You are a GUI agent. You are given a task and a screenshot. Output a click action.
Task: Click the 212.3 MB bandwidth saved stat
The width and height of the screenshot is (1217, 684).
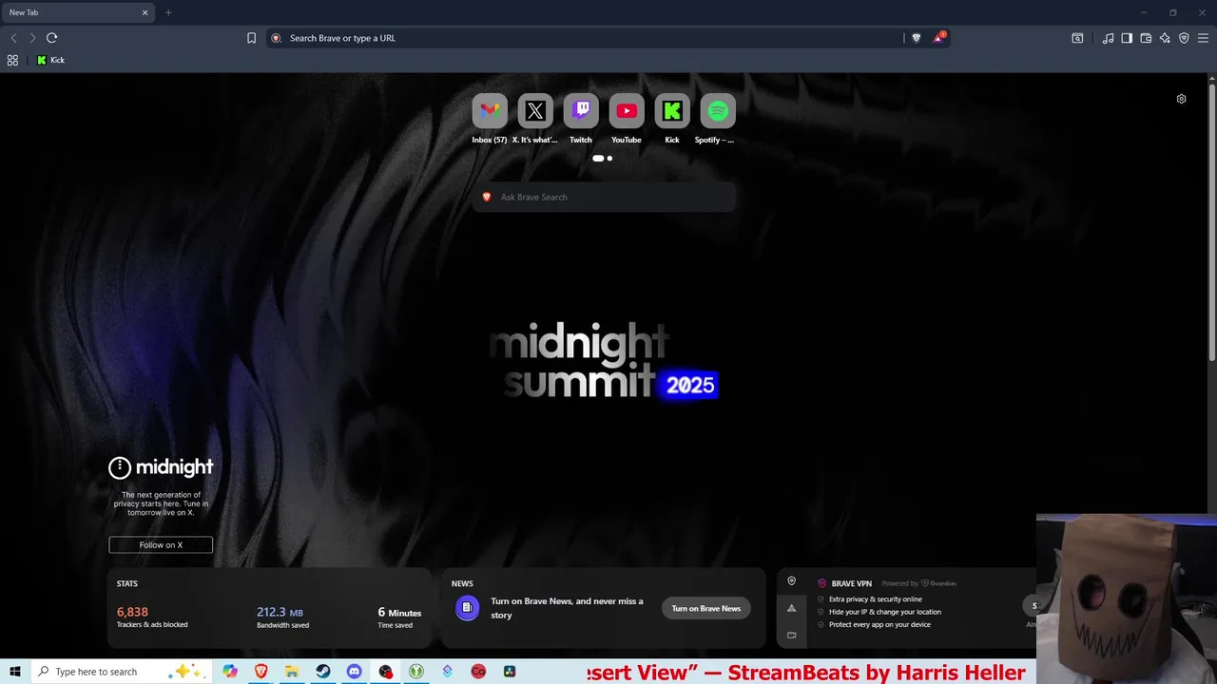point(282,617)
